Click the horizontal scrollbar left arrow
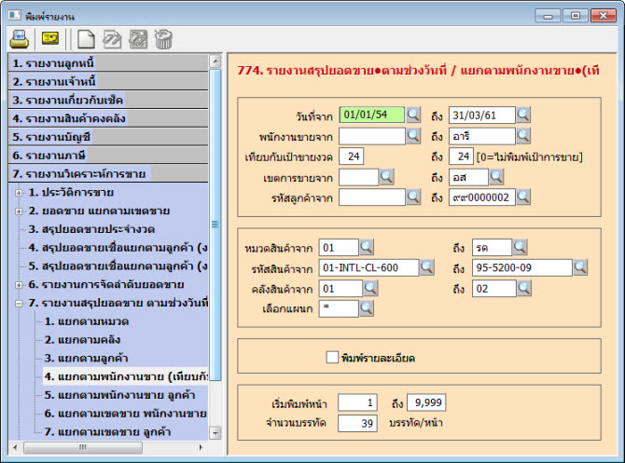Screen dimensions: 625x463 [15, 447]
